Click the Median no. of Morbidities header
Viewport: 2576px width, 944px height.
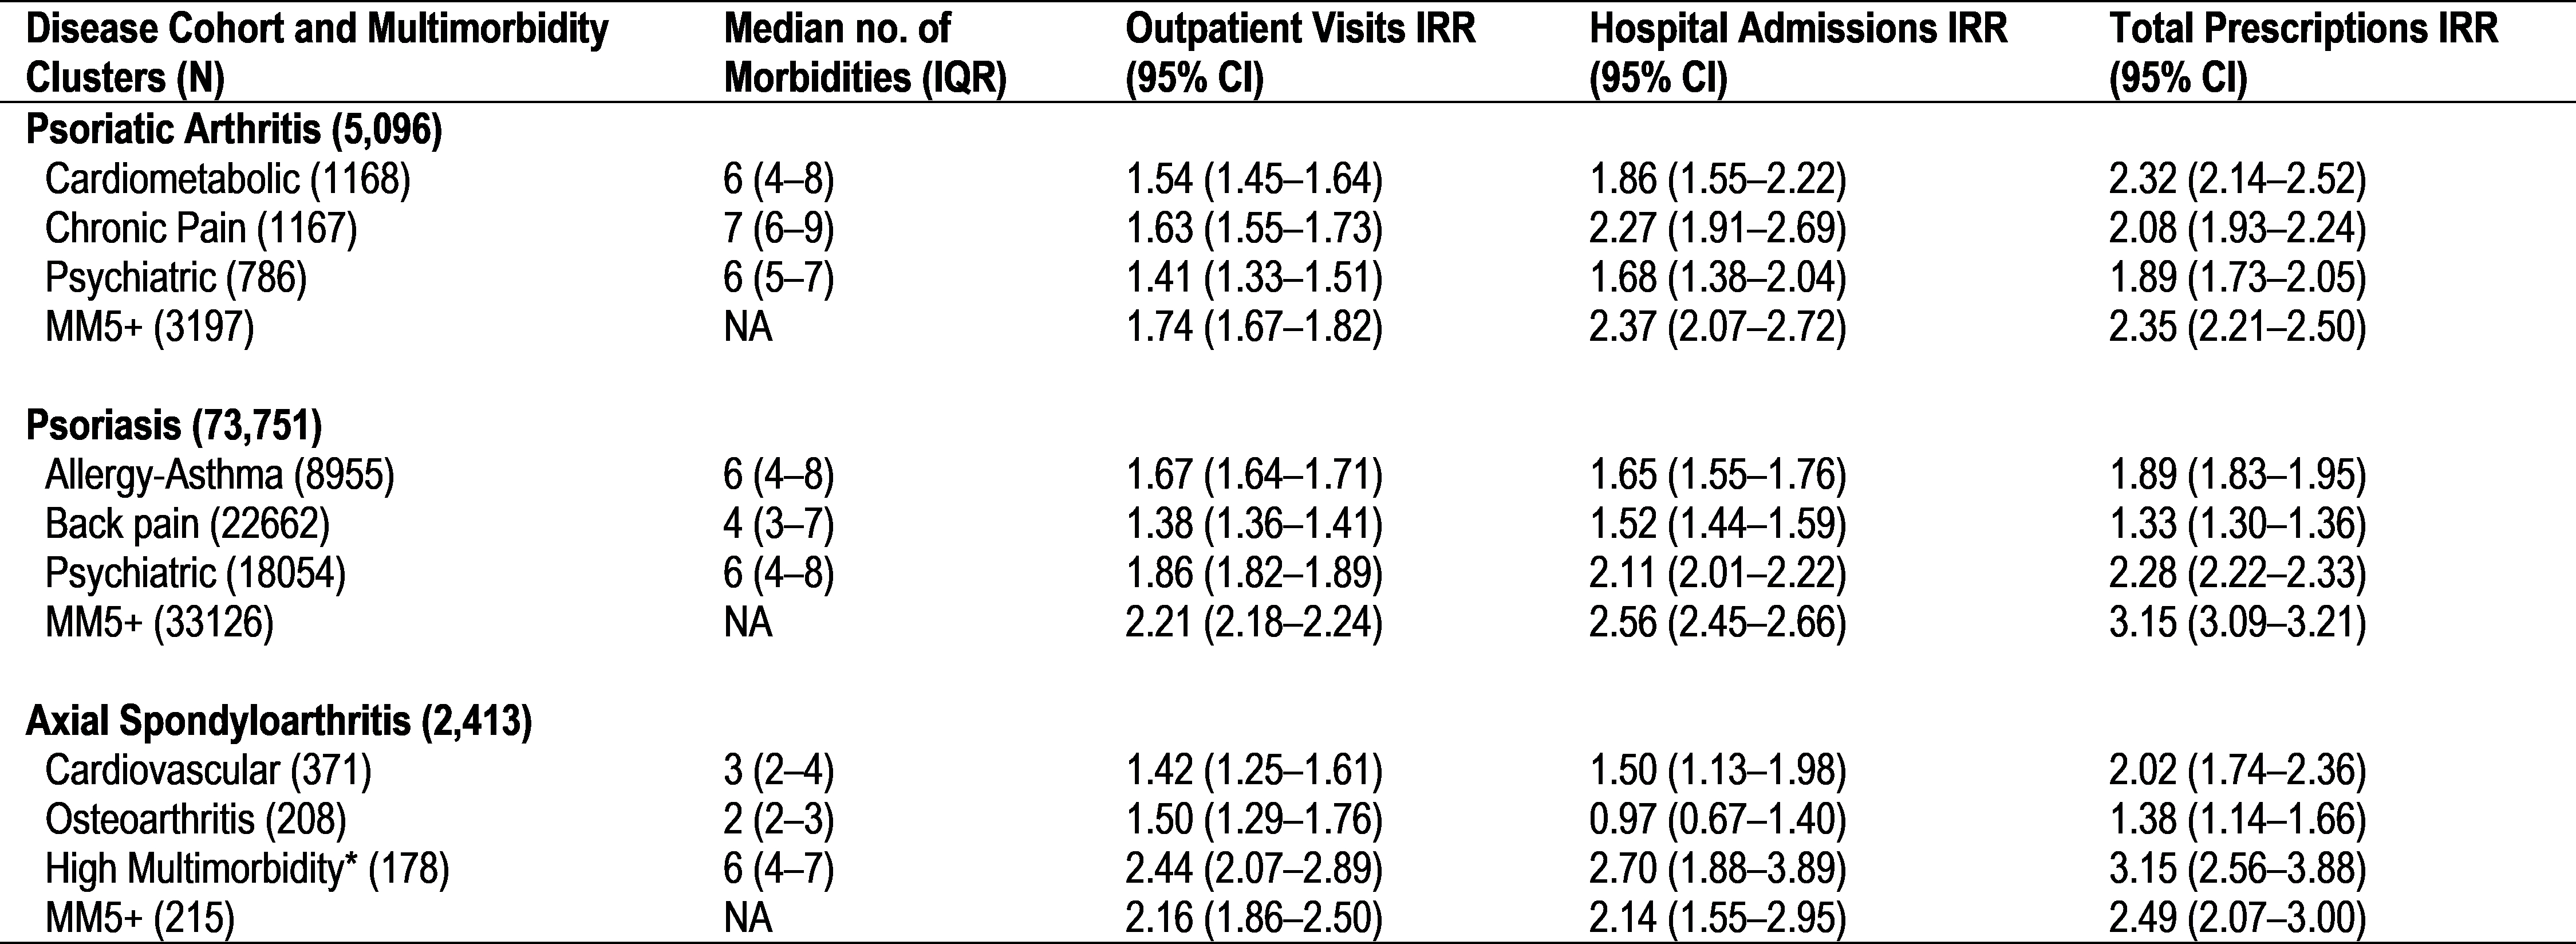(864, 54)
